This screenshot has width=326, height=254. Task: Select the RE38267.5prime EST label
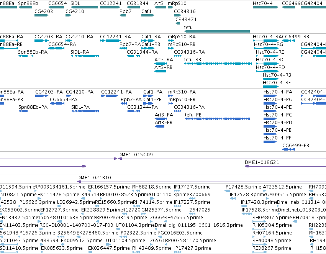tap(272, 248)
